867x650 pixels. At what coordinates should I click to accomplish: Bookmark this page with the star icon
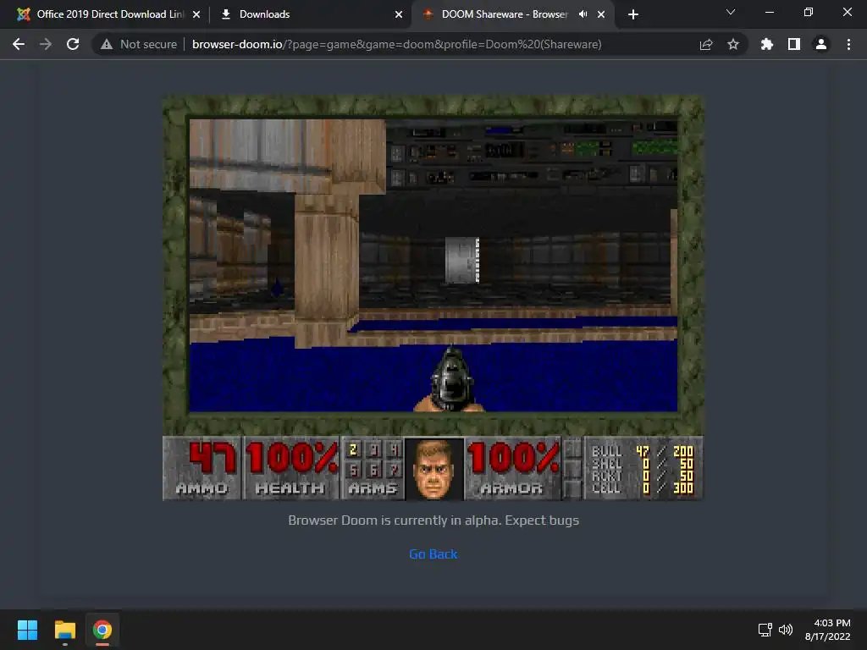click(733, 44)
